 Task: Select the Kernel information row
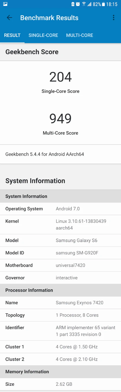click(60, 225)
